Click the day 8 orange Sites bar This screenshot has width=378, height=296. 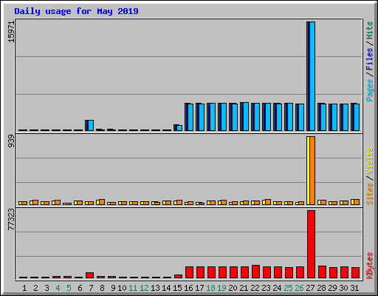[102, 202]
